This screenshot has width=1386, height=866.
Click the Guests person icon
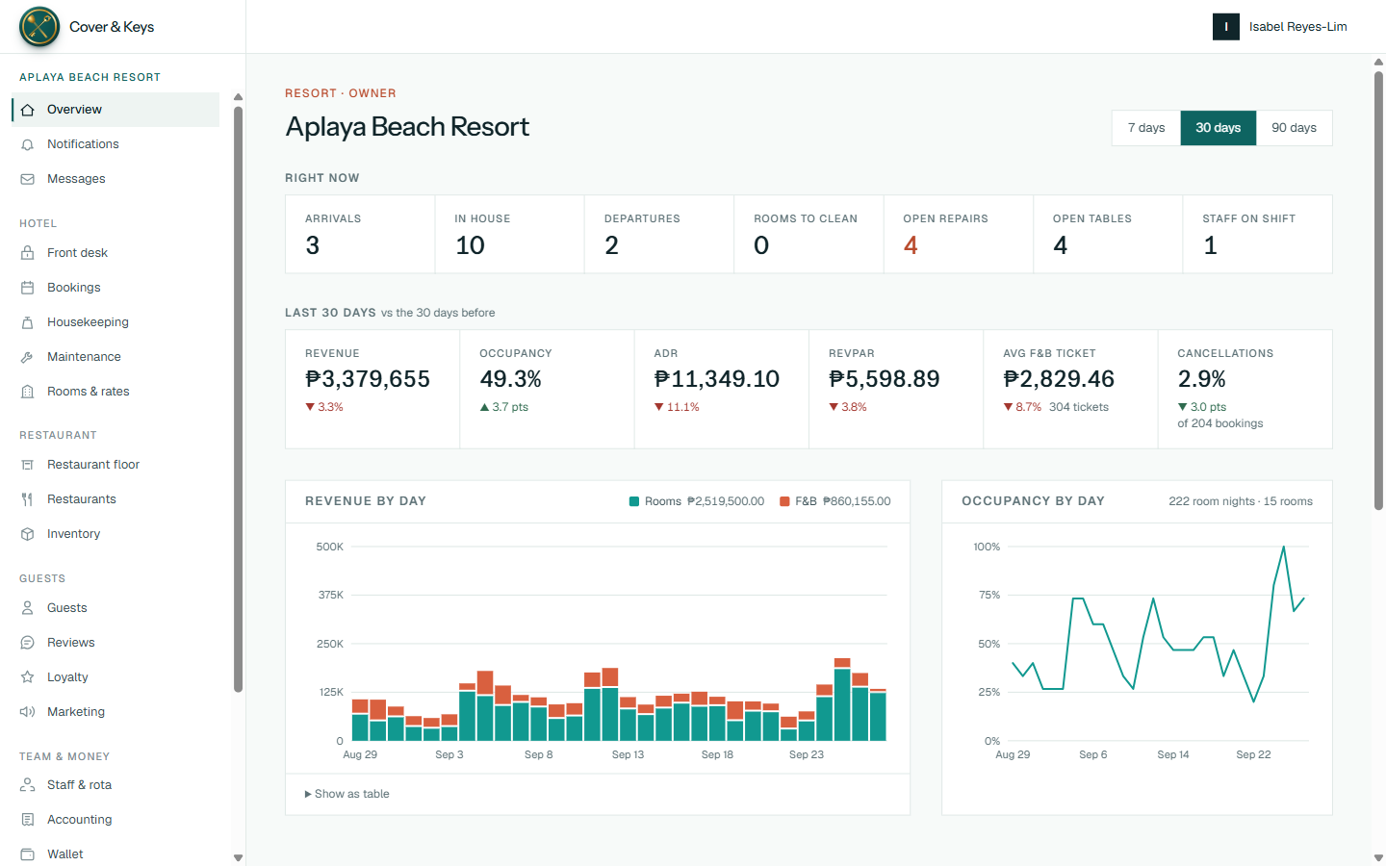point(28,608)
